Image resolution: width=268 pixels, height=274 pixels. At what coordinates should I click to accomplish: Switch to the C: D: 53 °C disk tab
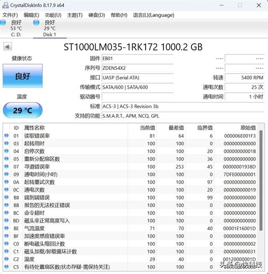pos(16,28)
